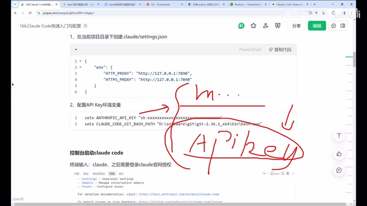
Task: Fold code at line 1 arrow
Action: (80, 61)
